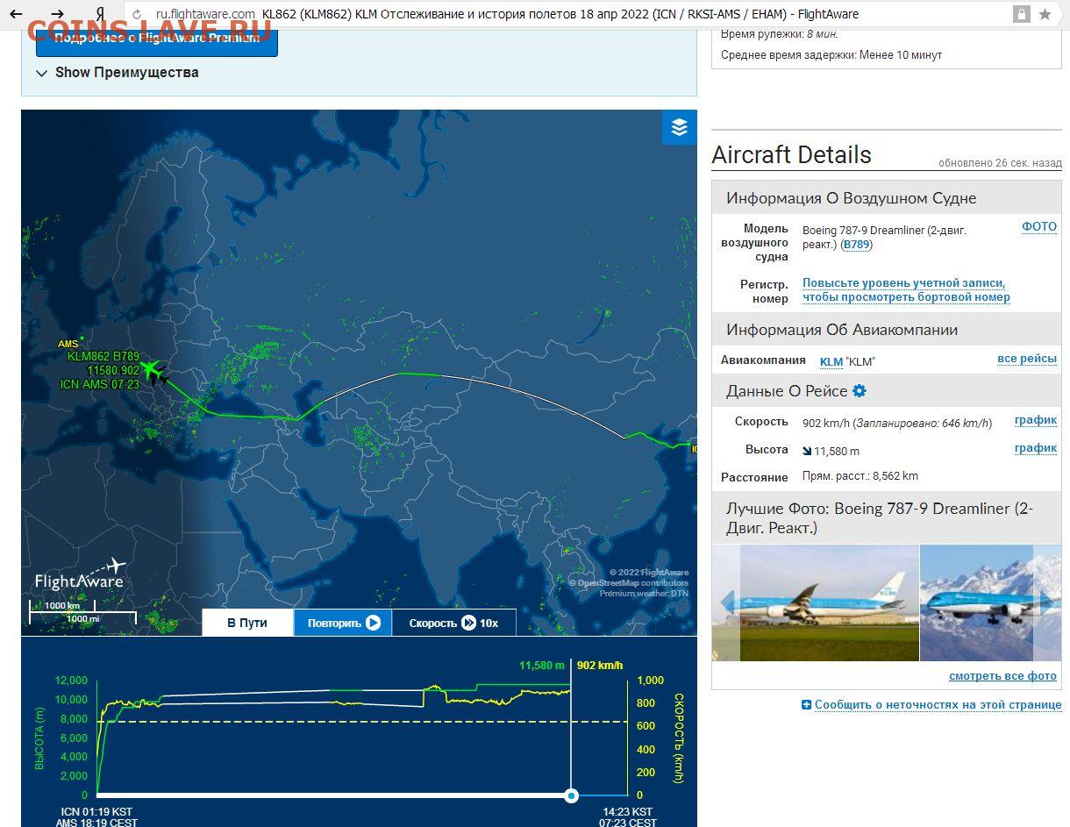Click the FlightAware Premium details button
Viewport: 1070px width, 827px height.
pos(157,39)
